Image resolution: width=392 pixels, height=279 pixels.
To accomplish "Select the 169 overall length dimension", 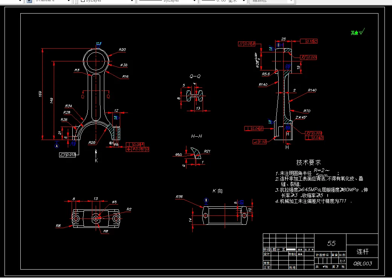I will [x=40, y=94].
